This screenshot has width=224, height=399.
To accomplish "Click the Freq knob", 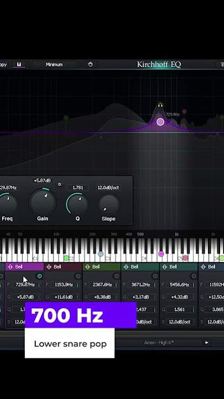I will (8, 204).
